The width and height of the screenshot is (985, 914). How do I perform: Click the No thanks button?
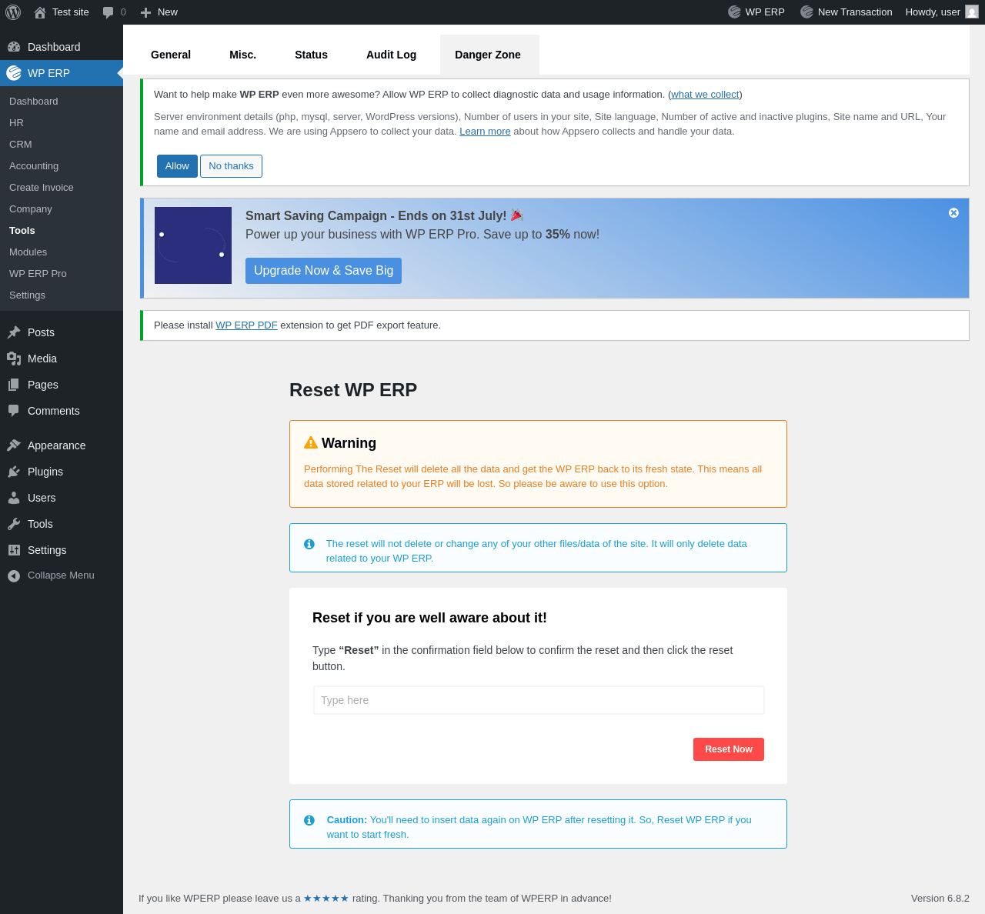[231, 166]
